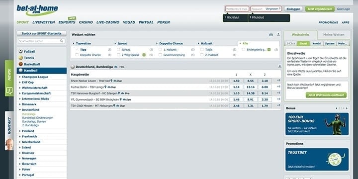Expand Dänemark in the sidebar
Screen dimensions: 358x179
(42, 104)
